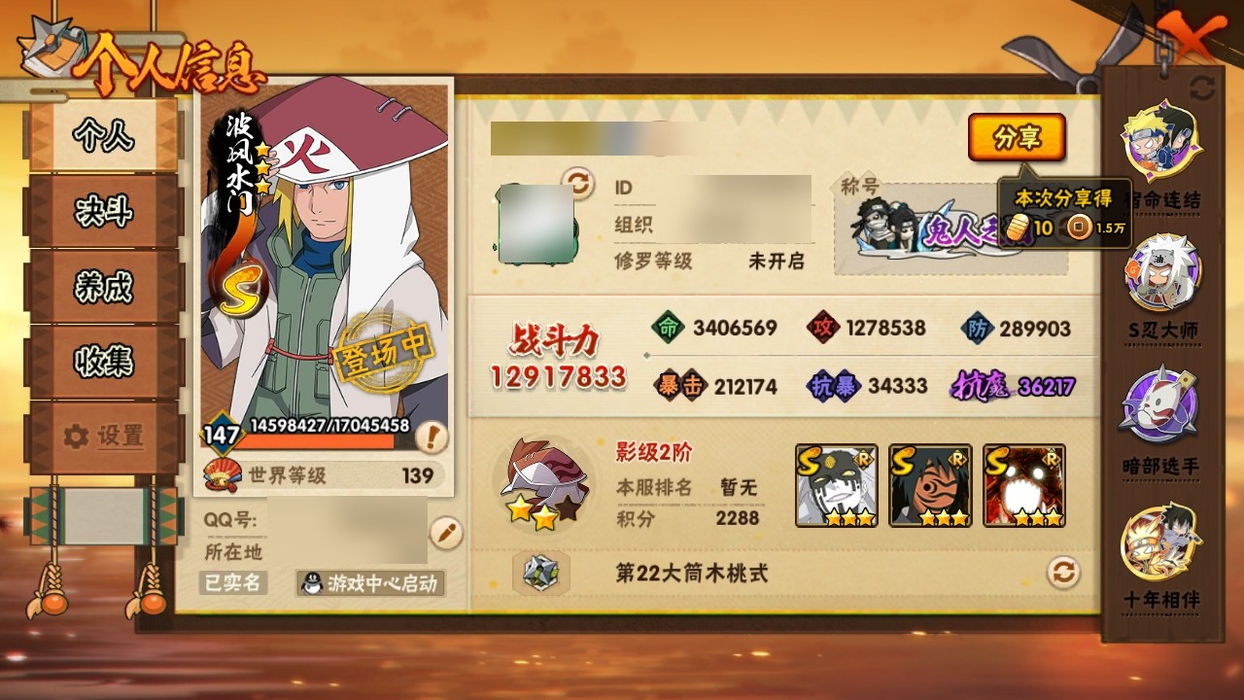Open the 养成 tab
1244x700 pixels.
[104, 287]
